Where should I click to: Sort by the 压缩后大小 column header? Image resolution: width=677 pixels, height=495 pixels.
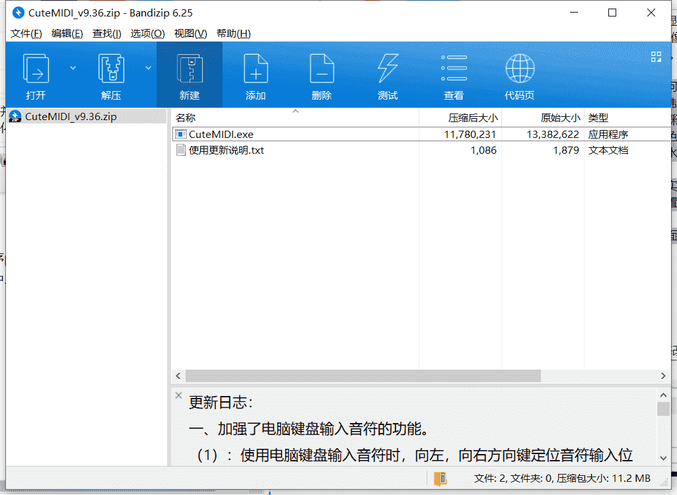coord(460,117)
